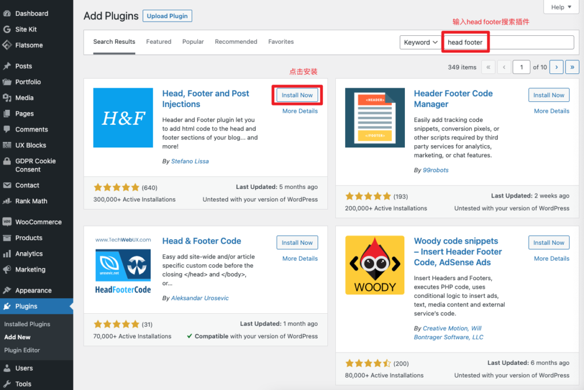Switch to Search Results tab
Viewport: 584px width, 390px height.
click(x=114, y=42)
